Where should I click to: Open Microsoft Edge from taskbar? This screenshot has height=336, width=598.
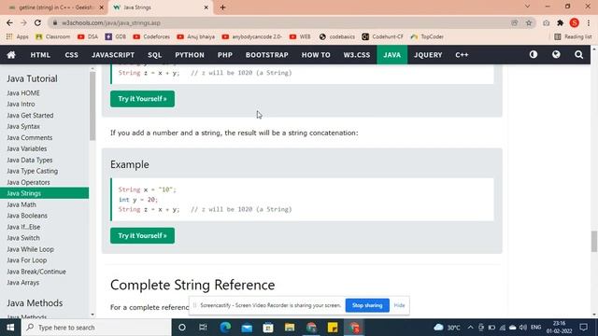tap(225, 328)
